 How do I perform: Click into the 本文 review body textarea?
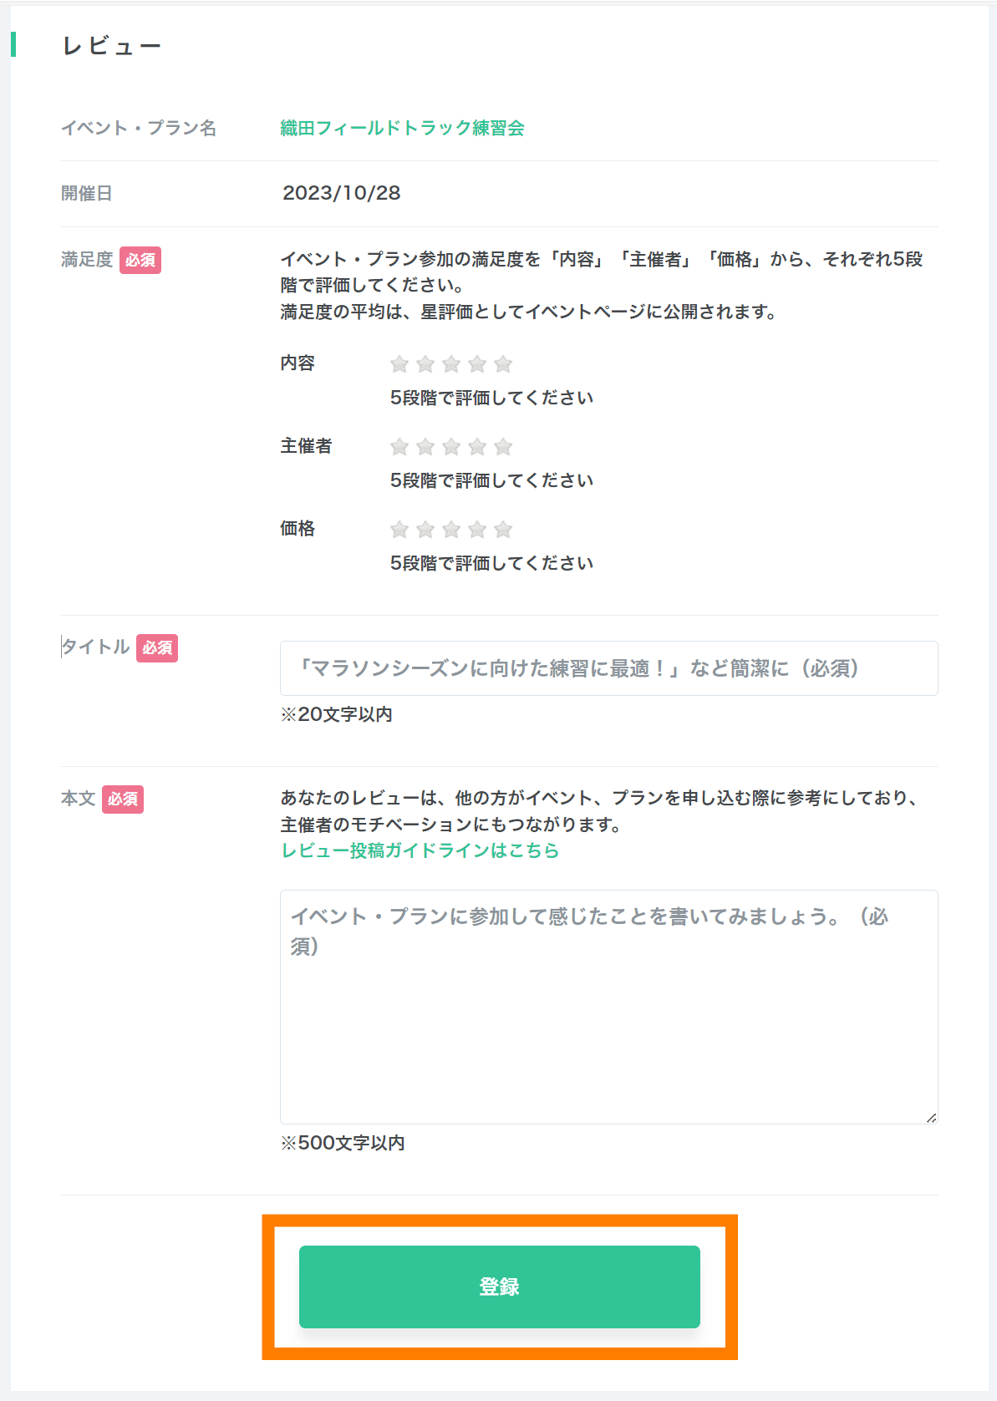point(608,1007)
